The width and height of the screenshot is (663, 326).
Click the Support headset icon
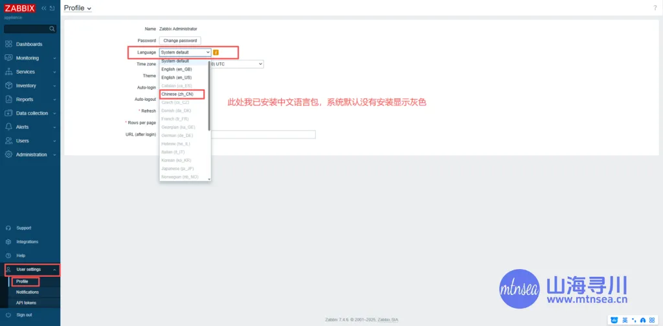[x=8, y=228]
